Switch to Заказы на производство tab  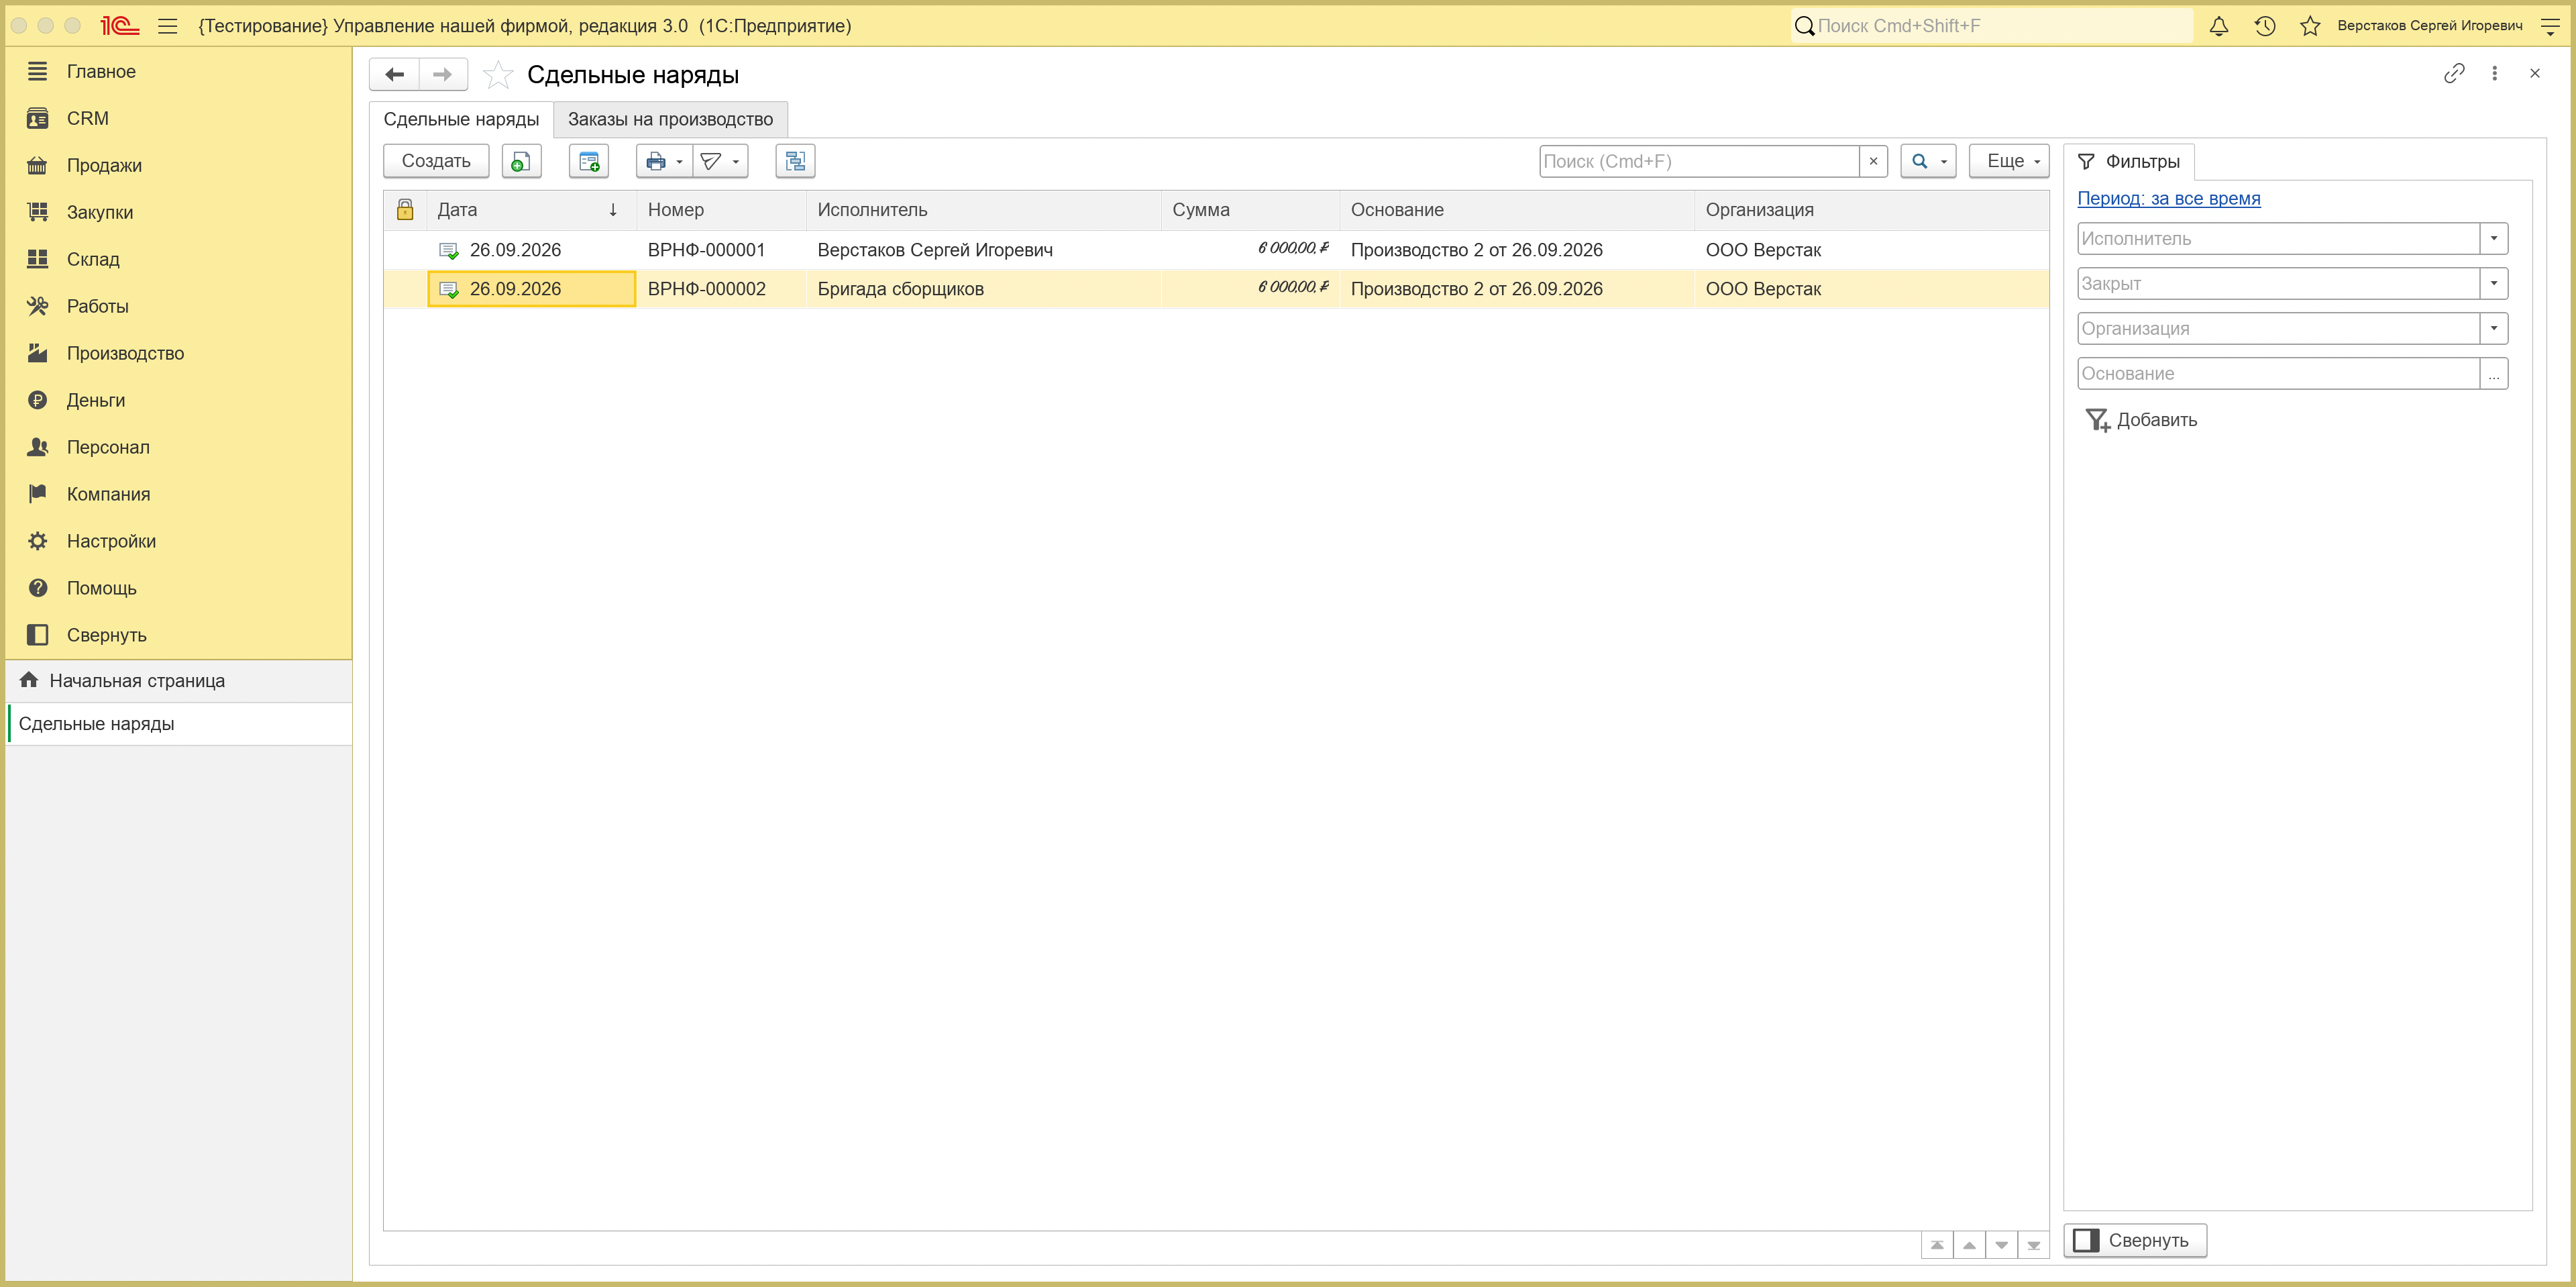tap(670, 119)
